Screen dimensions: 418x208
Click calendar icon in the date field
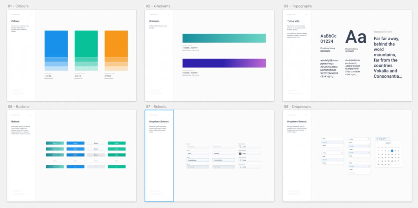pos(377,139)
